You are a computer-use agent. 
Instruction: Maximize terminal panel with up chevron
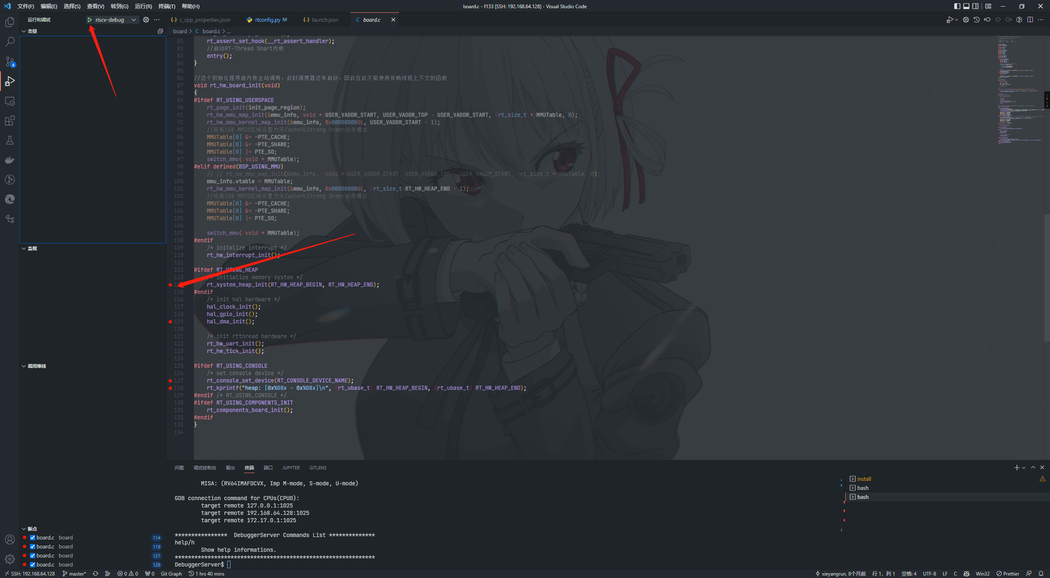point(1033,467)
